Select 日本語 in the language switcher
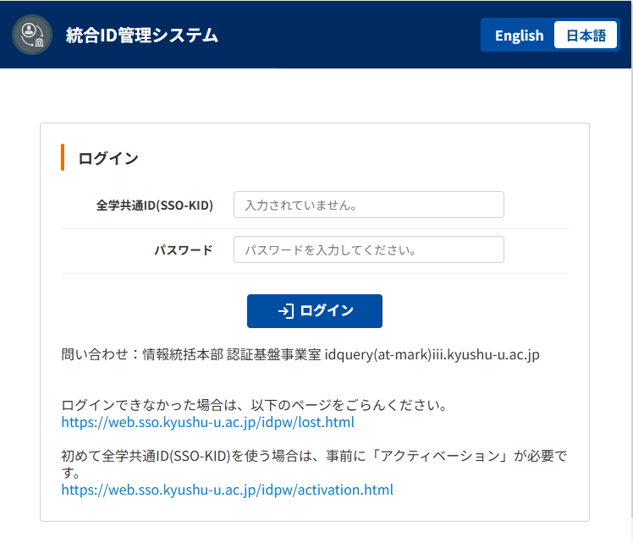Image resolution: width=633 pixels, height=542 pixels. coord(586,36)
